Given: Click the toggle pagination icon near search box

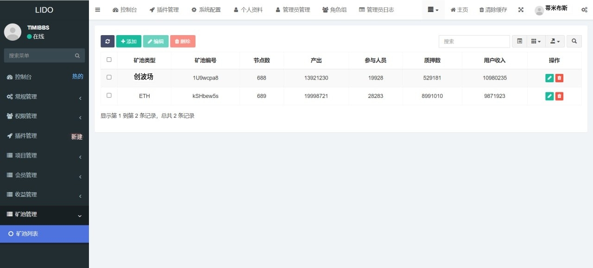Looking at the screenshot, I should (519, 41).
